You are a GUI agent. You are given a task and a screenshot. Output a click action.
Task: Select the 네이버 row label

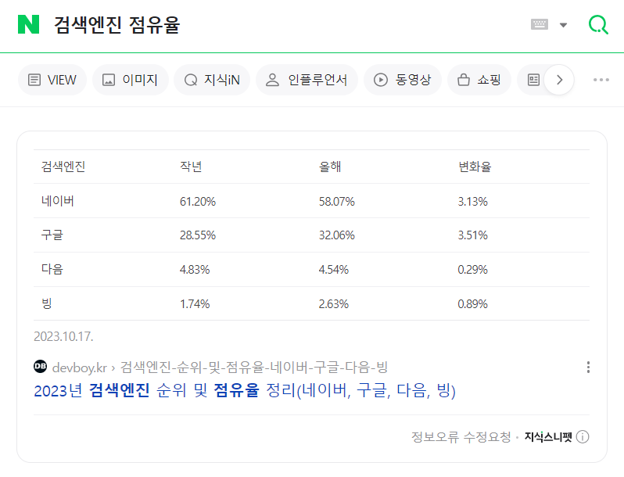pyautogui.click(x=58, y=201)
